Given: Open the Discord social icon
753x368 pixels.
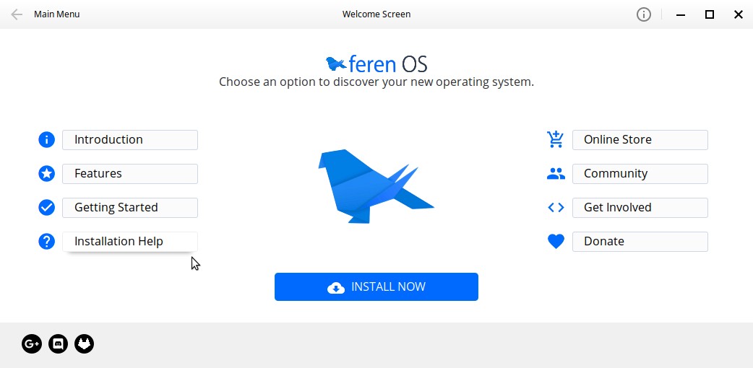Looking at the screenshot, I should point(59,344).
